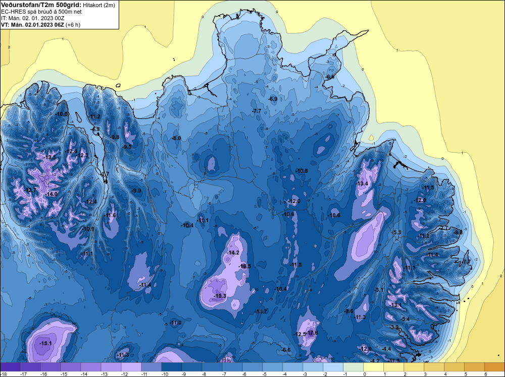
Task: Click the color bar swatch between -18 and -17
Action: point(10,367)
